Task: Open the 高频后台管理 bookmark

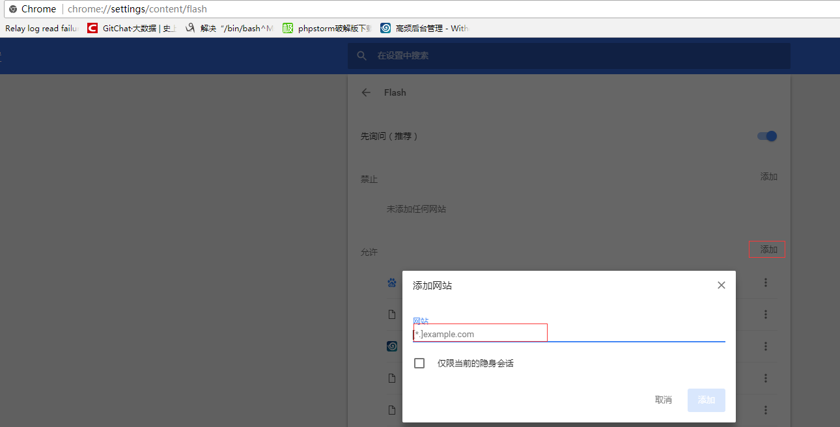Action: (425, 28)
